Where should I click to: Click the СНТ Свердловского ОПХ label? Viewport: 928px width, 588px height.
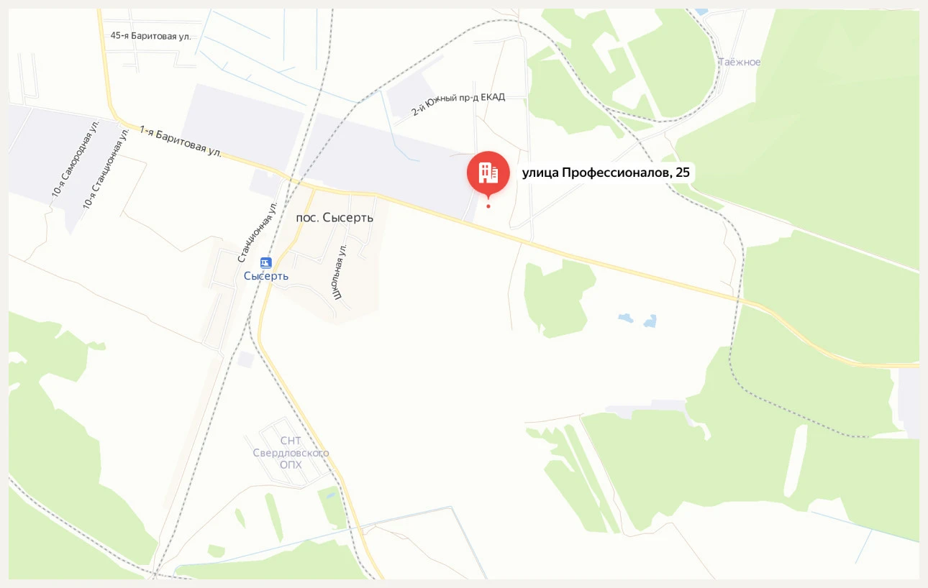click(x=291, y=452)
